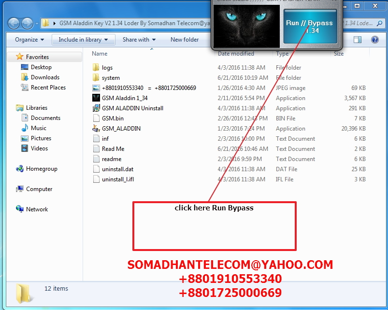Open the Videos library
Screen dimensions: 388x310
coord(39,148)
